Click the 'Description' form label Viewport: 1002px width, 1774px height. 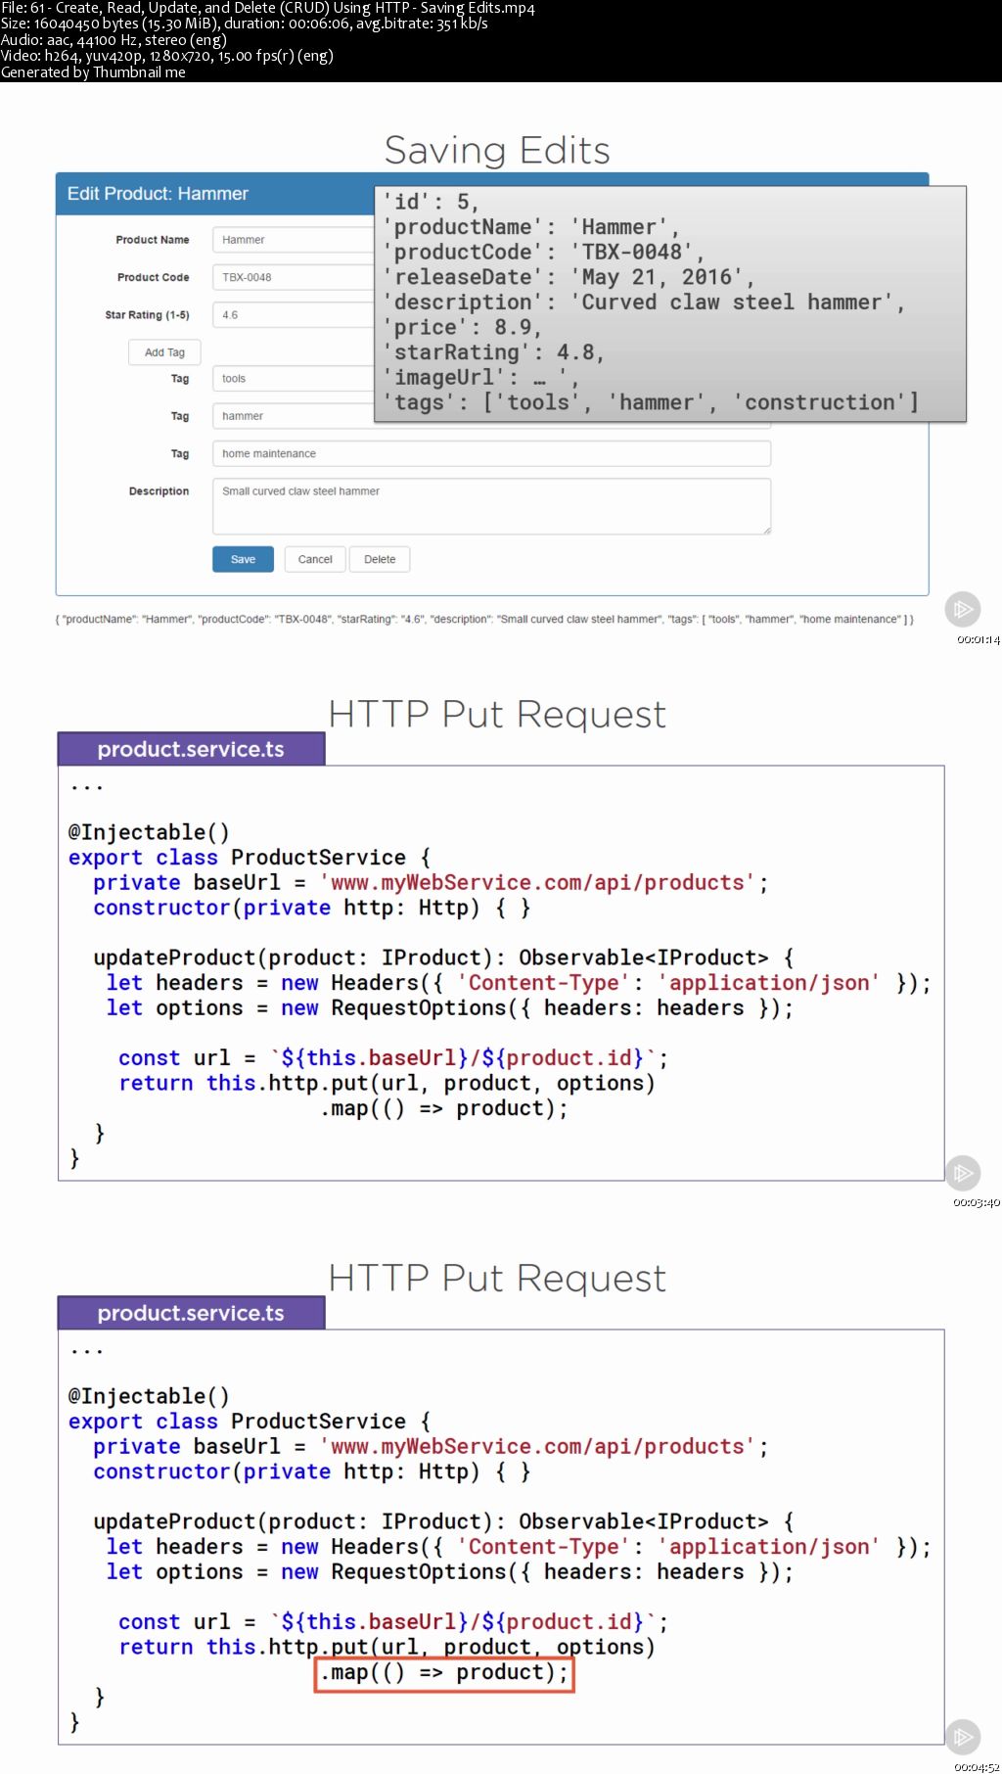click(x=159, y=491)
